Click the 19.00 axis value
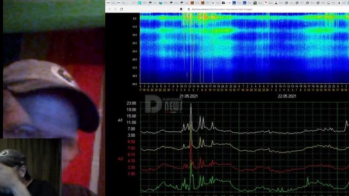The width and height of the screenshot is (349, 196). tap(131, 109)
